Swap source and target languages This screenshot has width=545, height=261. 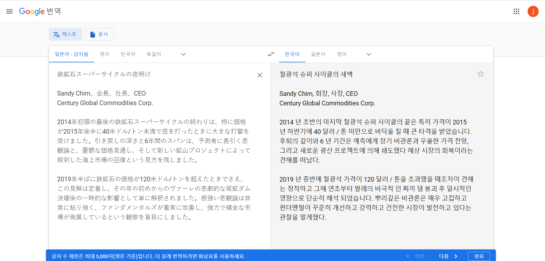pos(271,54)
